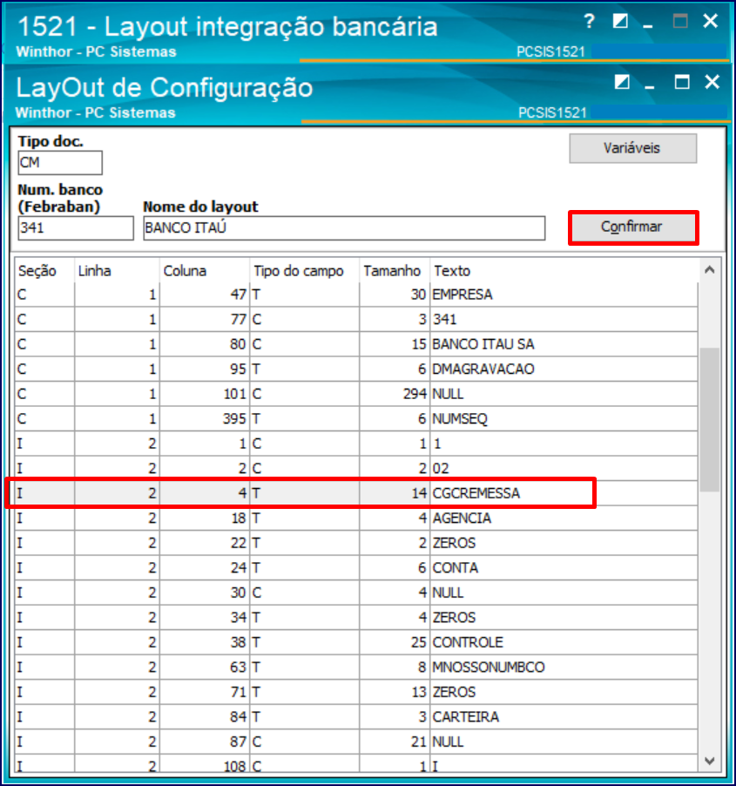The image size is (736, 786).
Task: Click Coluna cell 101 in the grid
Action: point(205,394)
